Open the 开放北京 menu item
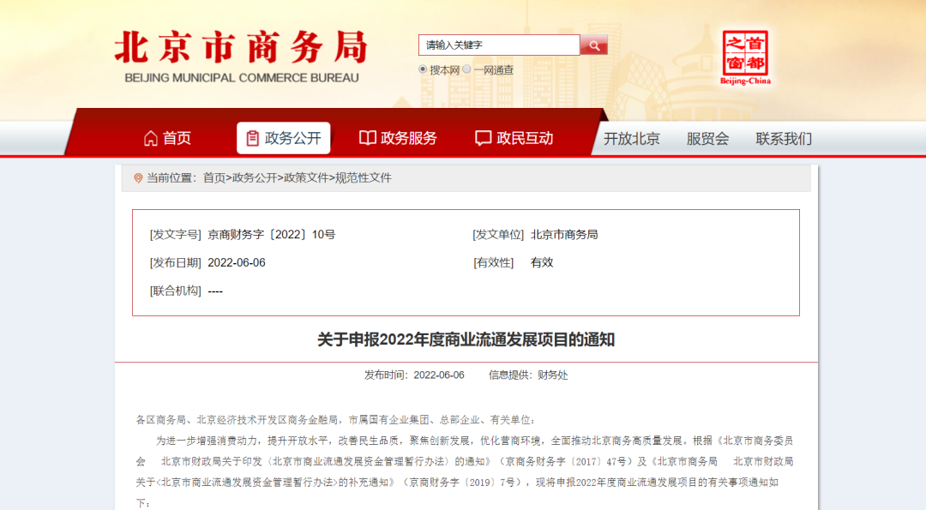 coord(631,139)
